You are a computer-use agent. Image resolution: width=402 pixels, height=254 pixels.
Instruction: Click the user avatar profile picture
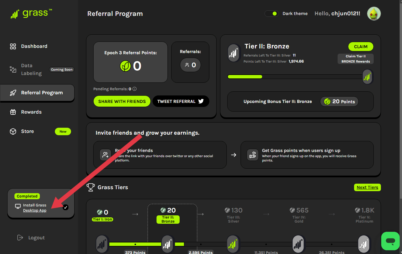[x=374, y=14]
